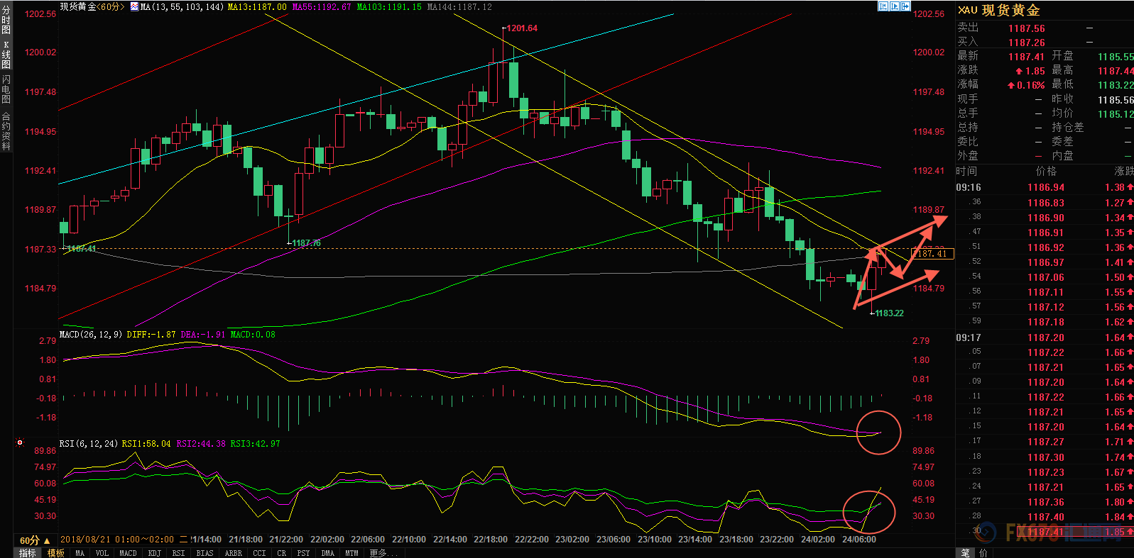Viewport: 1134px width, 558px height.
Task: Click the 笔 icon below the tick list
Action: (x=966, y=553)
